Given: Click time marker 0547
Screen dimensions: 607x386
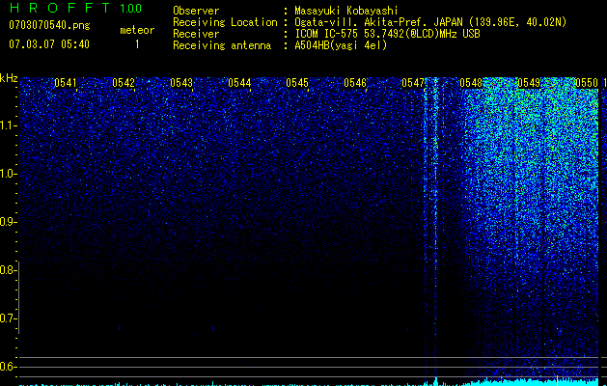Looking at the screenshot, I should [x=413, y=83].
